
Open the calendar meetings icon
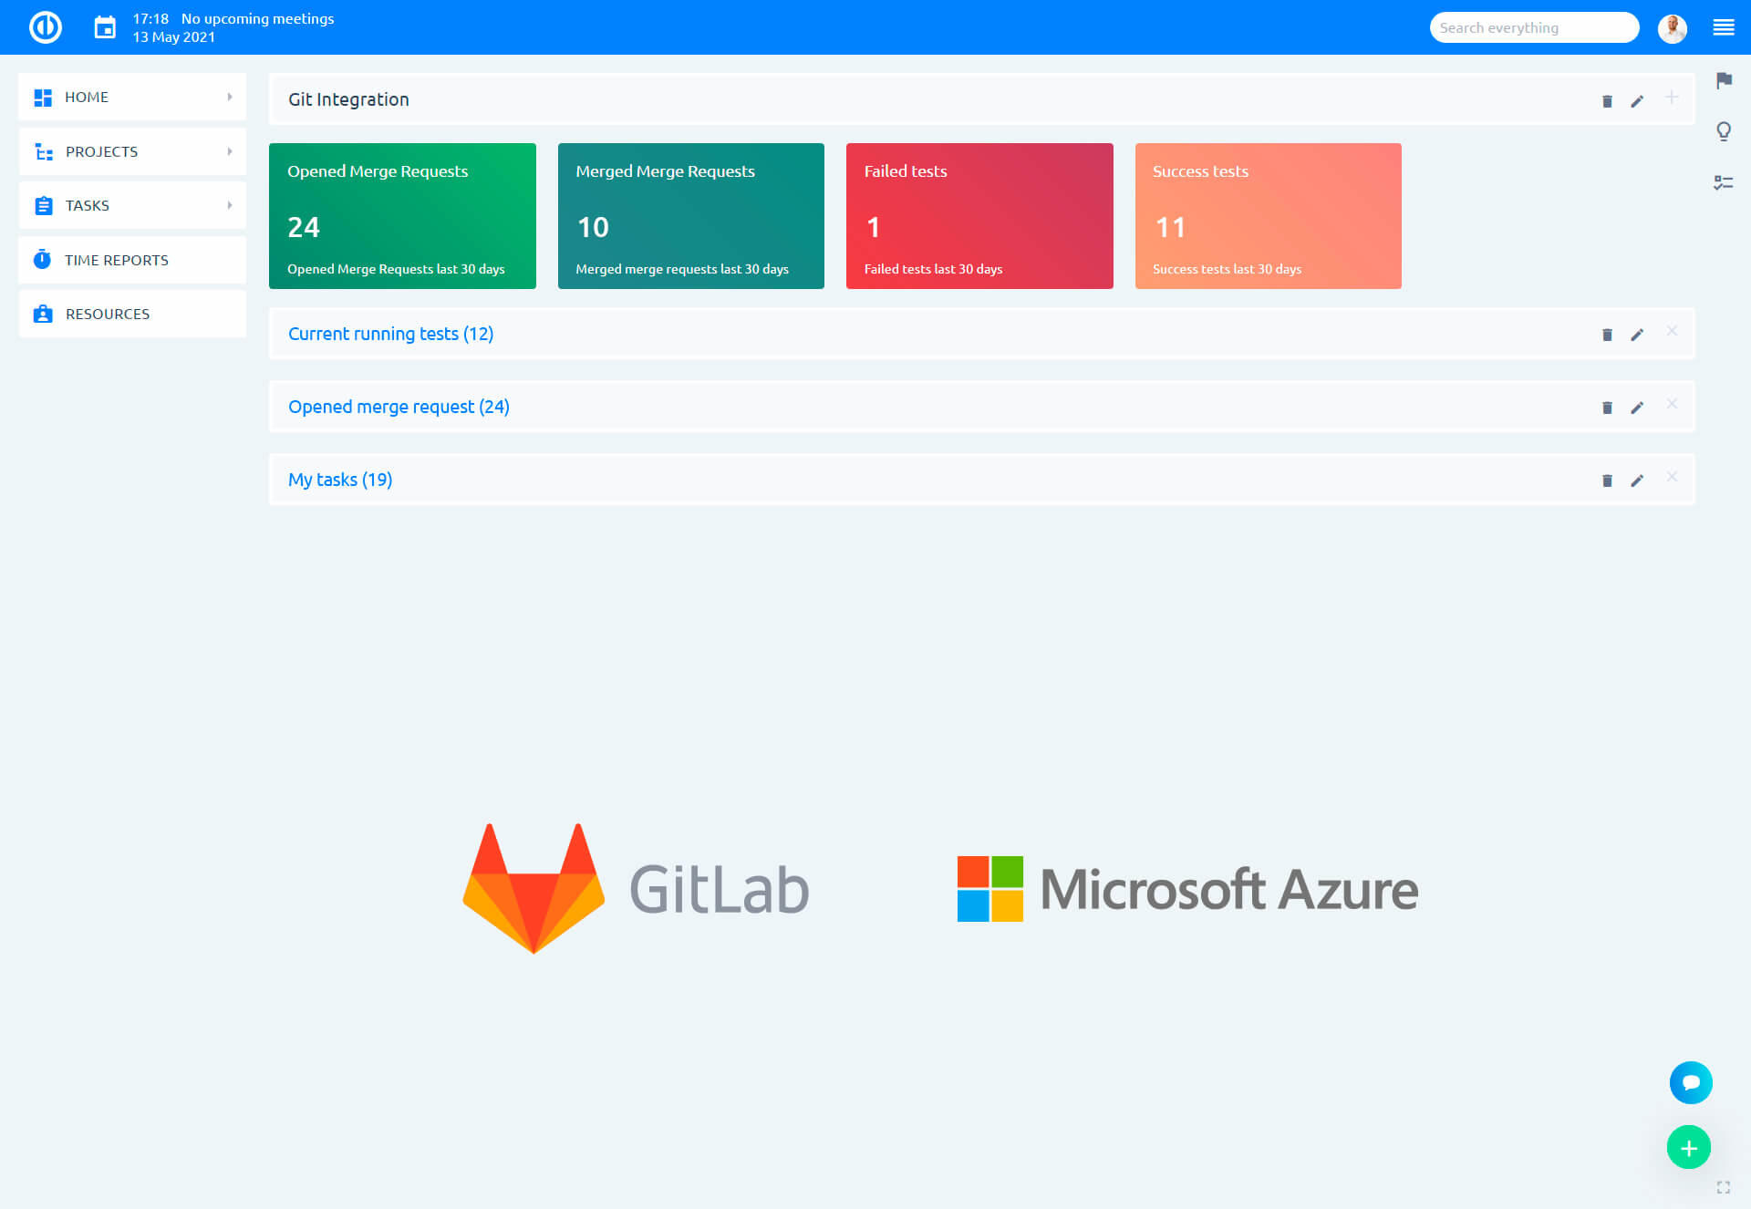pyautogui.click(x=105, y=27)
